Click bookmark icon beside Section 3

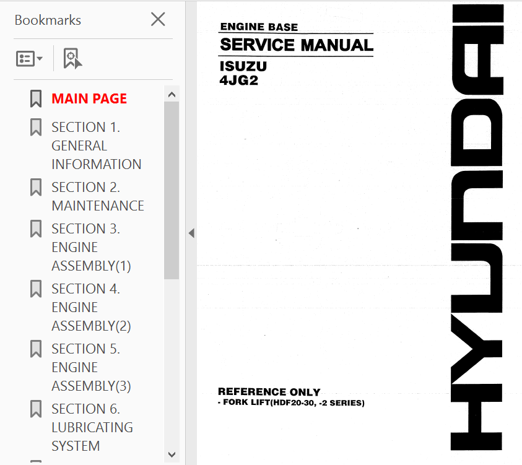click(36, 228)
